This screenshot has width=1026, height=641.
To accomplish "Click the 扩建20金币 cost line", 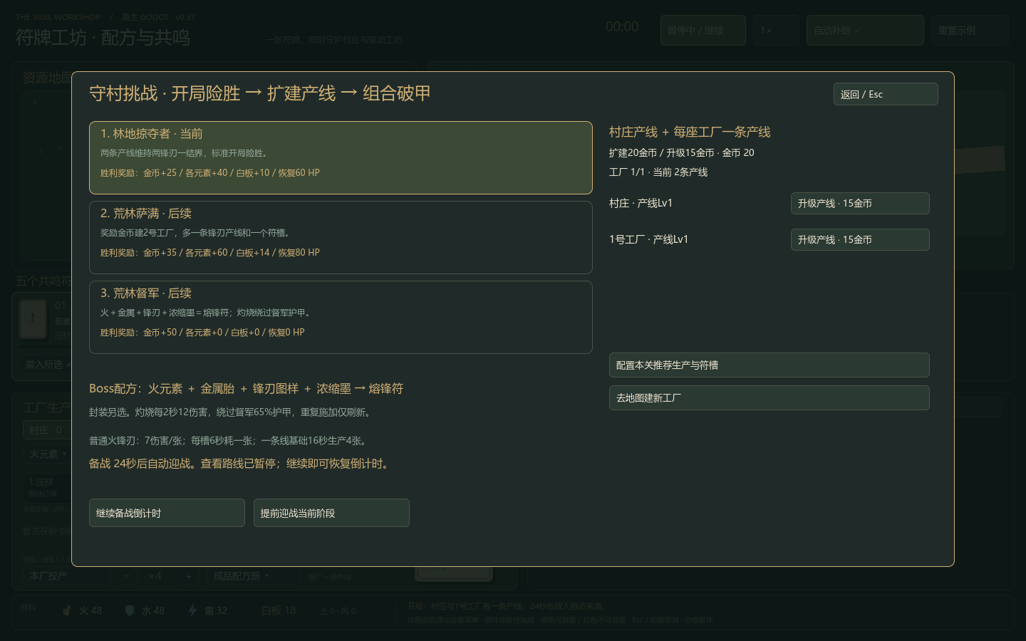I will [x=681, y=152].
